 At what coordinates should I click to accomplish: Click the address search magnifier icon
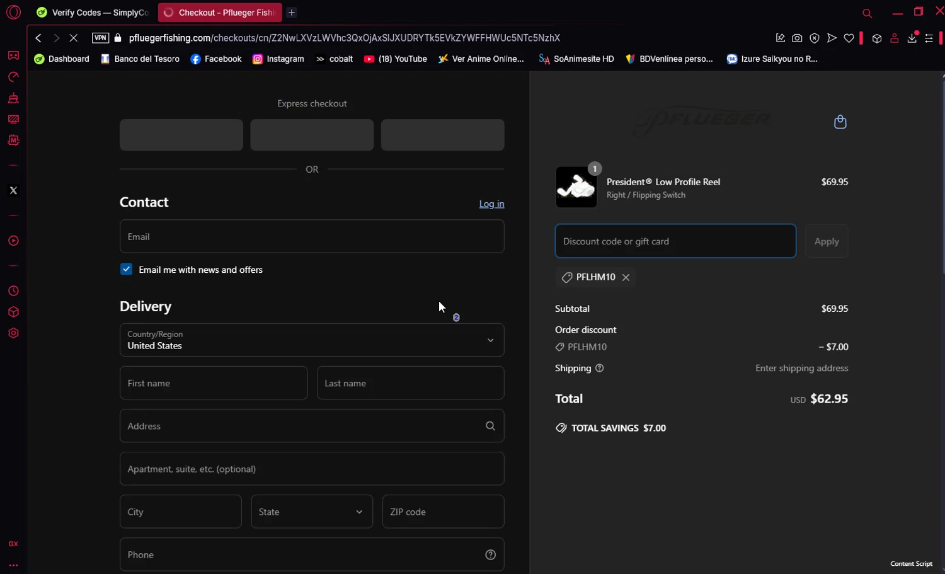point(490,426)
